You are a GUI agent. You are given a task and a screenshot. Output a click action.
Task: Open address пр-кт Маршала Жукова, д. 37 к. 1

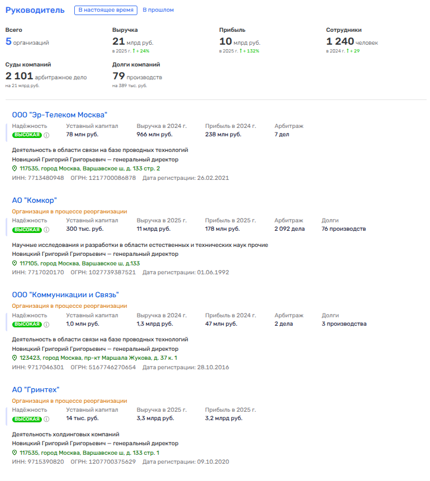(98, 358)
